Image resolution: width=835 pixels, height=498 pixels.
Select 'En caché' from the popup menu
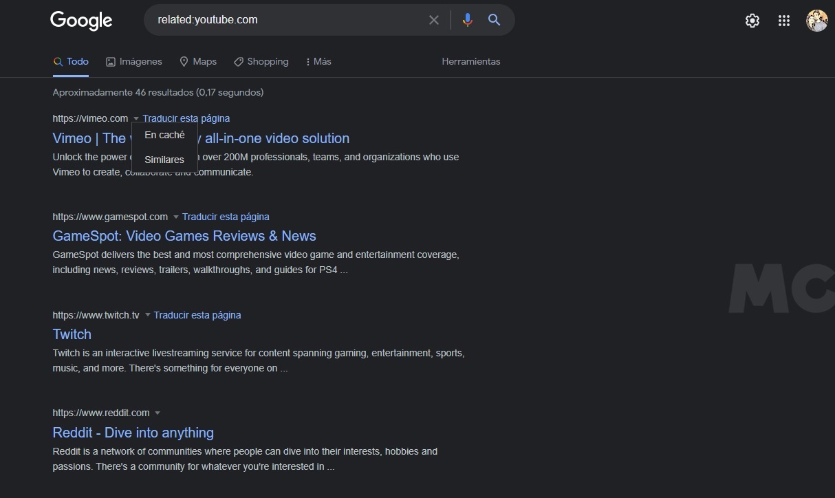pyautogui.click(x=164, y=136)
